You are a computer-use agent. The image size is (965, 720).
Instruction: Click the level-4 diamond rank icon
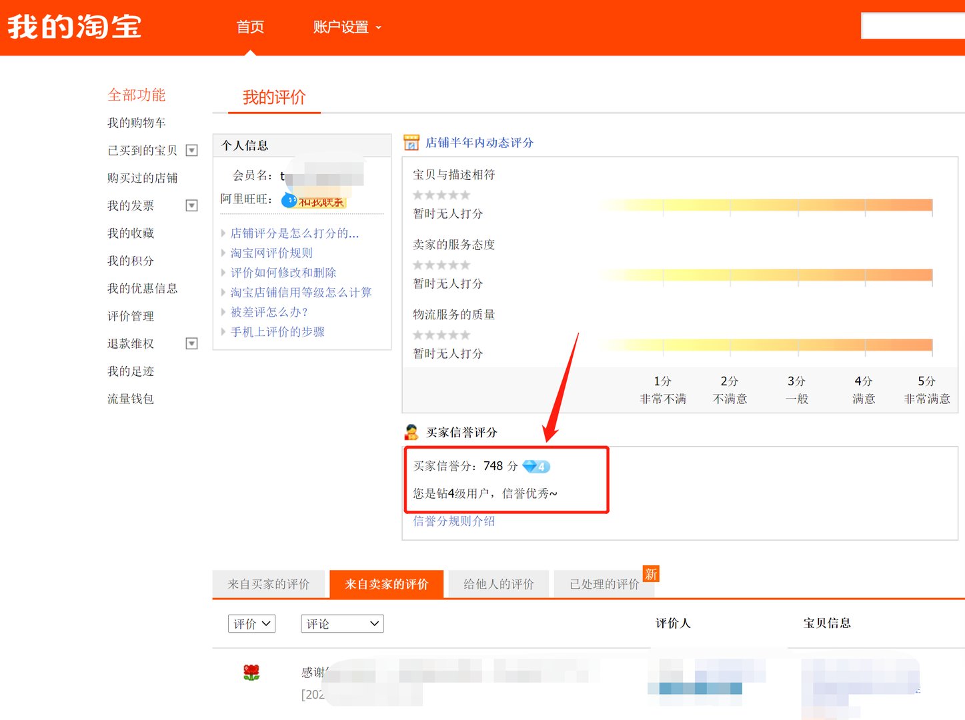pos(536,466)
